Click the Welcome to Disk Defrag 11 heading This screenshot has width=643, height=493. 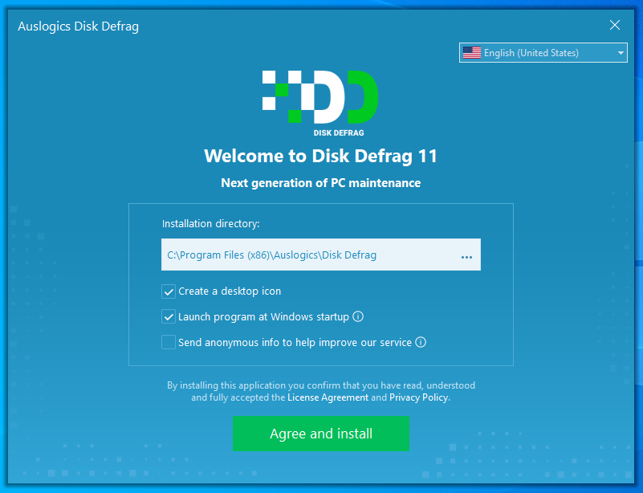[x=320, y=156]
